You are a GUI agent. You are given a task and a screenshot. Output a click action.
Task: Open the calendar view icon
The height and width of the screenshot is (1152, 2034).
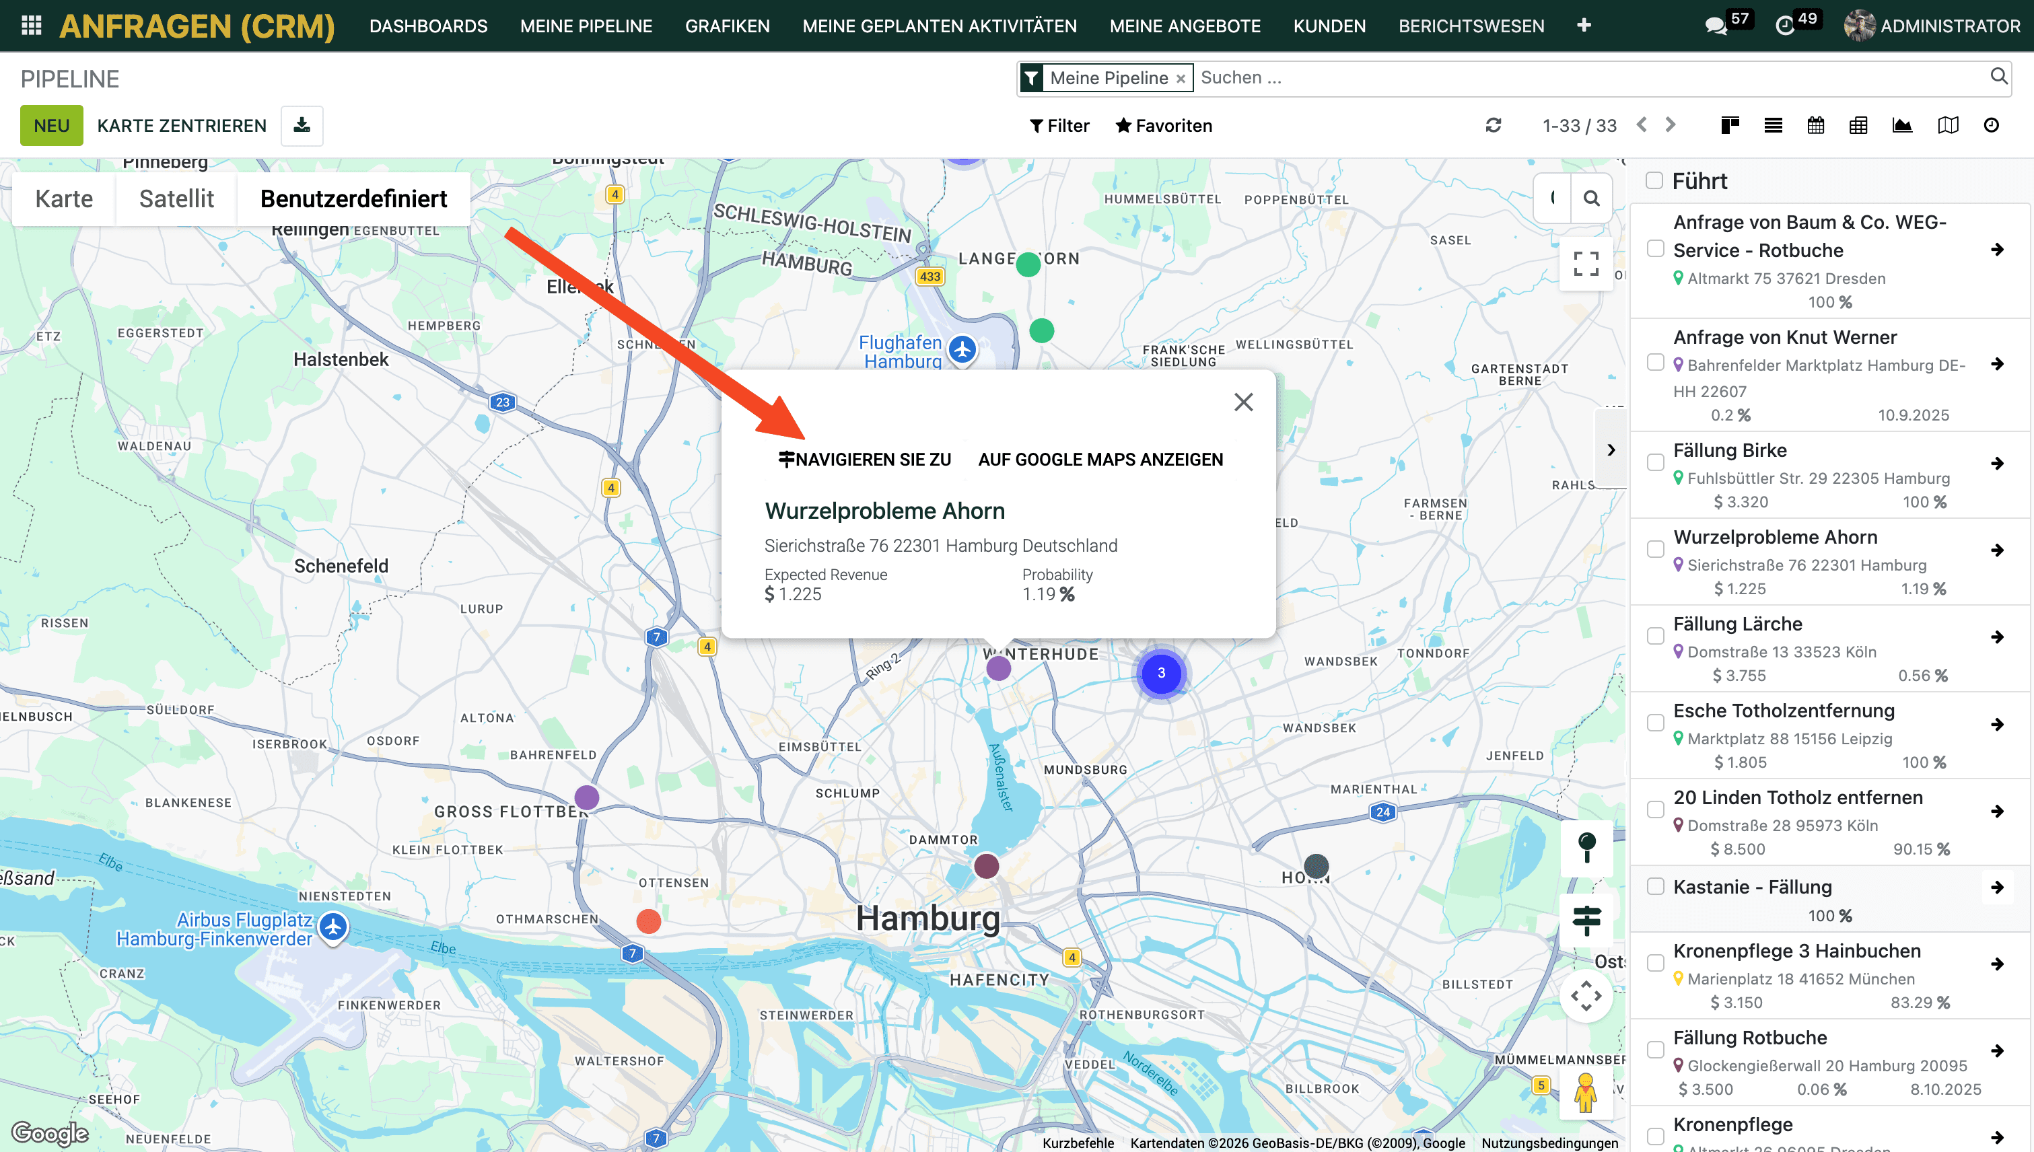tap(1815, 125)
